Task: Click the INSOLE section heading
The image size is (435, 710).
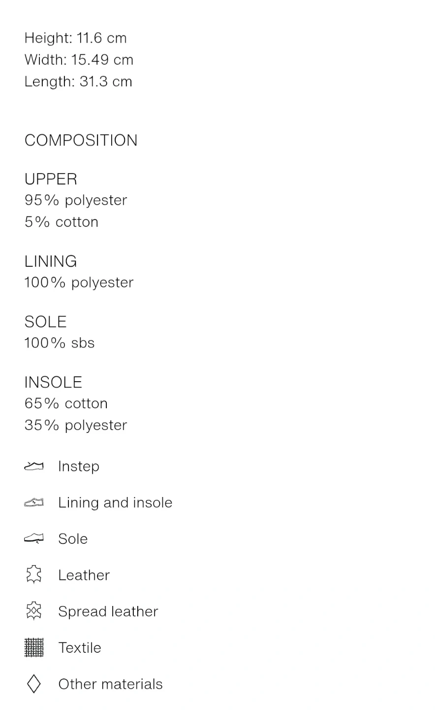Action: 53,382
